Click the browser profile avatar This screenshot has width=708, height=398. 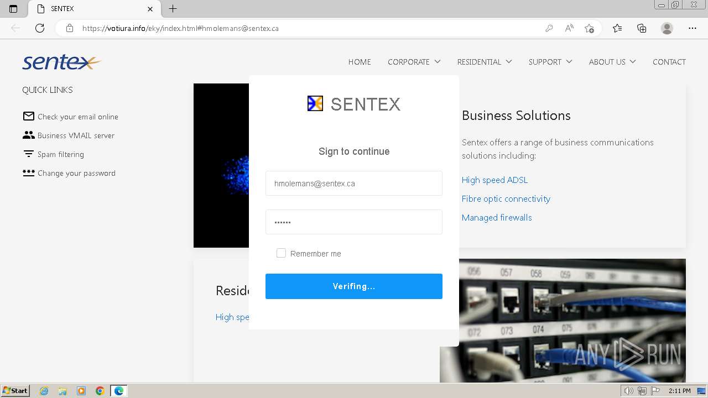pos(667,28)
